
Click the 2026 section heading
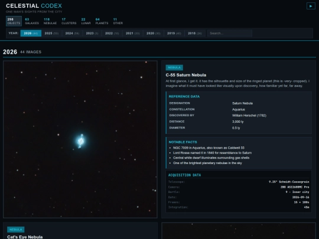(10, 52)
